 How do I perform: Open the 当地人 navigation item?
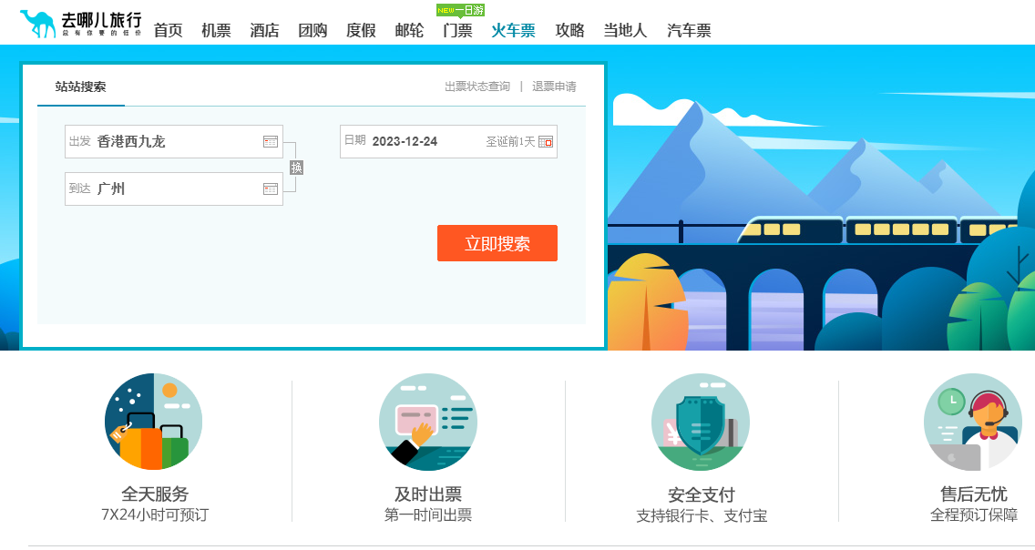(625, 30)
